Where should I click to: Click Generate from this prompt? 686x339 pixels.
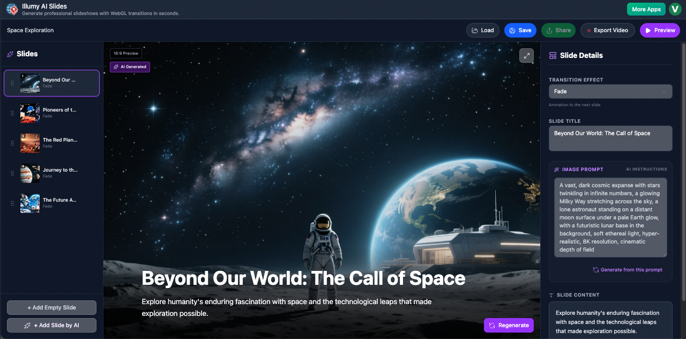pyautogui.click(x=627, y=269)
